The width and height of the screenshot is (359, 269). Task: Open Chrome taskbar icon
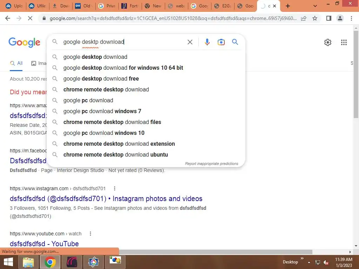point(50,262)
